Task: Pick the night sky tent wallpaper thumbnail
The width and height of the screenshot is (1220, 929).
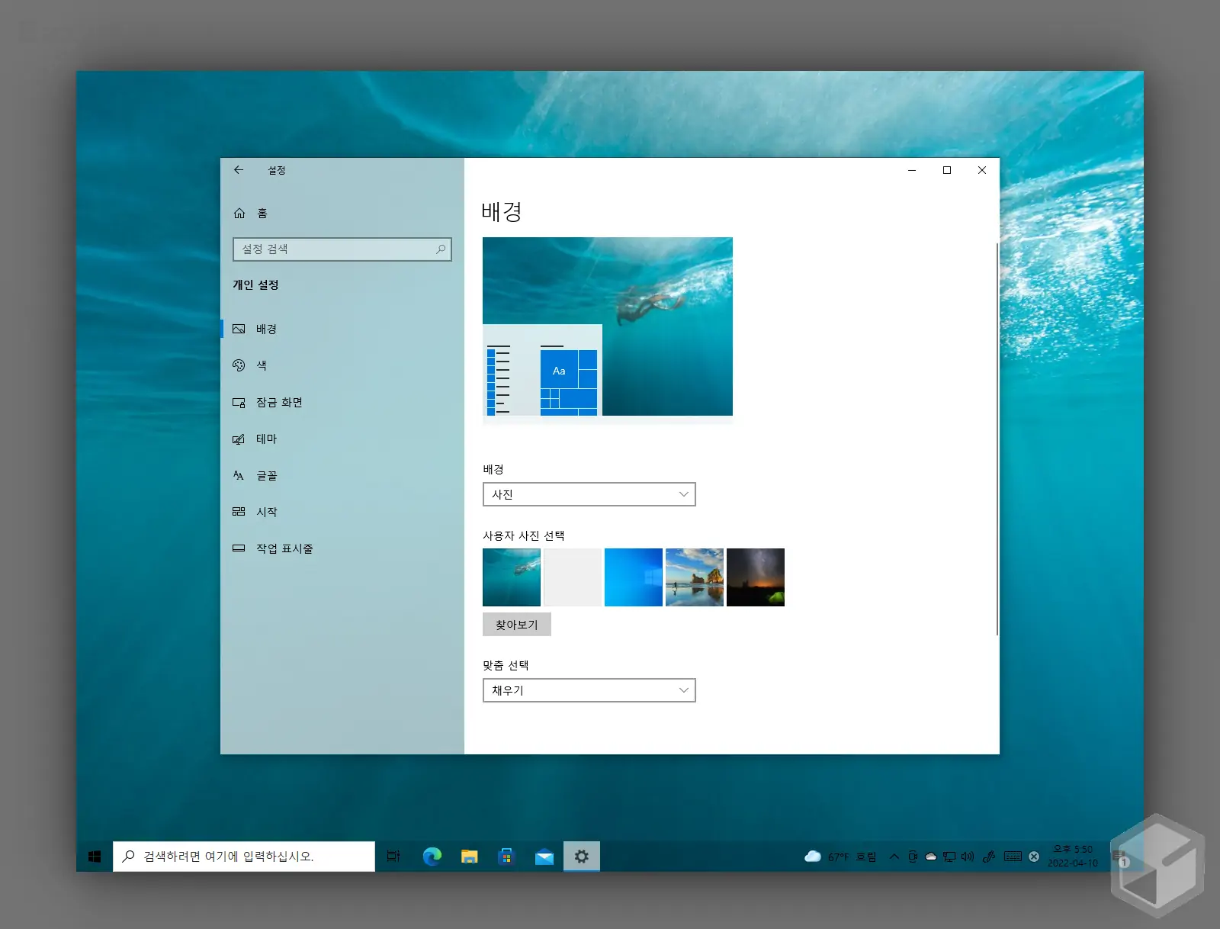Action: 755,577
